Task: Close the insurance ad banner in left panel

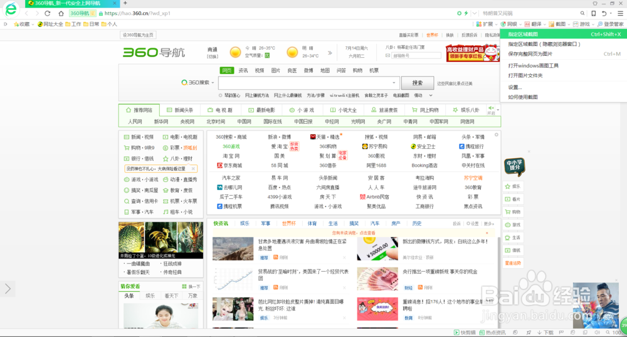Action: pyautogui.click(x=193, y=168)
